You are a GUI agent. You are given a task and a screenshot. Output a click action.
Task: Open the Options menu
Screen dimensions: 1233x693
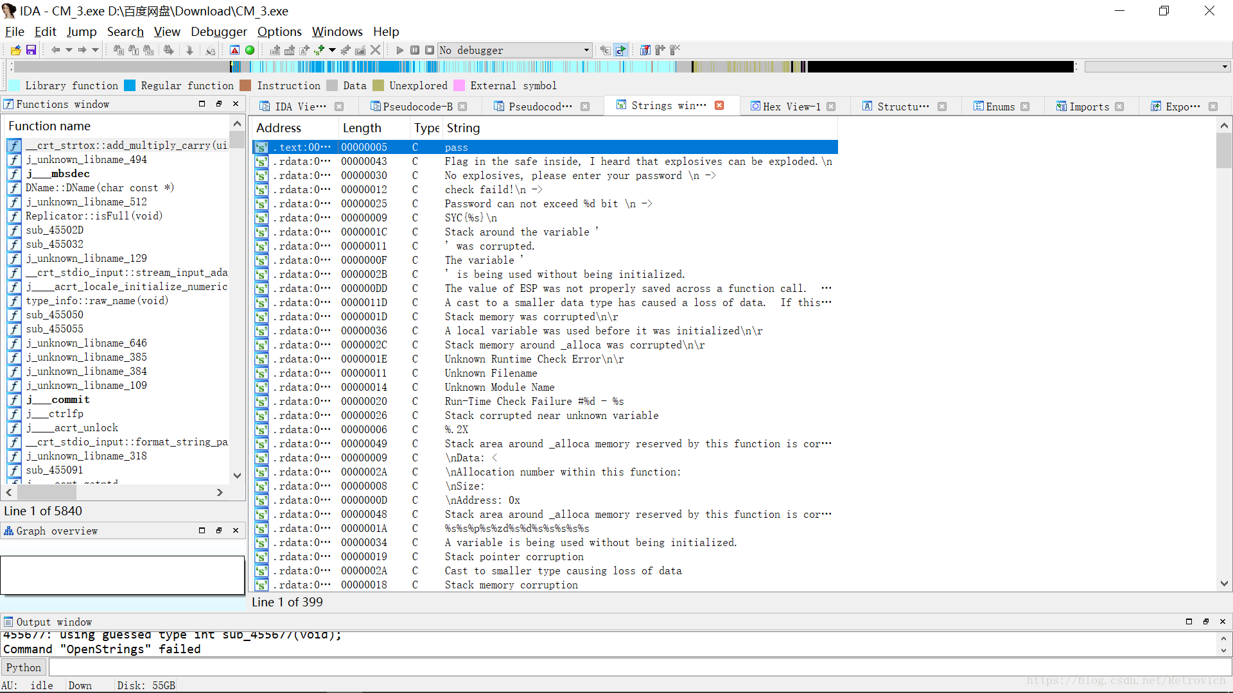(279, 31)
